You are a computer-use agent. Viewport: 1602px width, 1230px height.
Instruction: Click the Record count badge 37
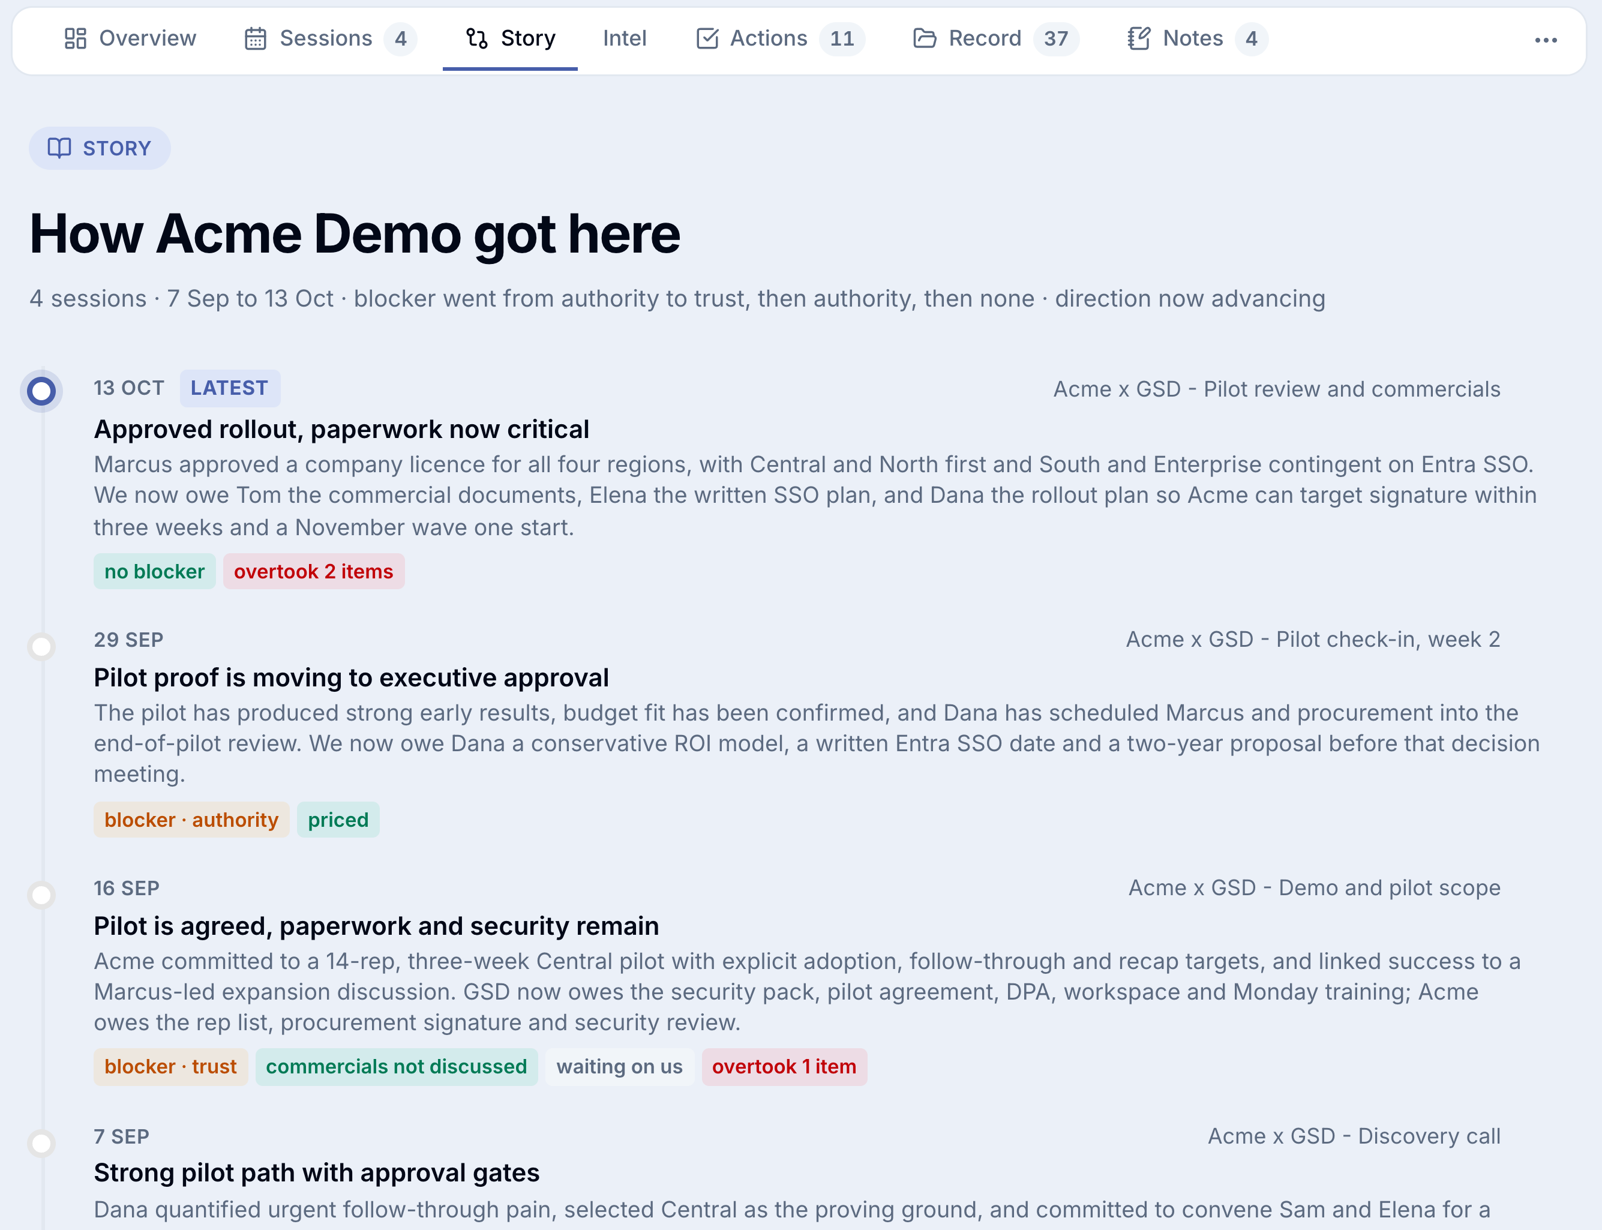[x=1056, y=39]
